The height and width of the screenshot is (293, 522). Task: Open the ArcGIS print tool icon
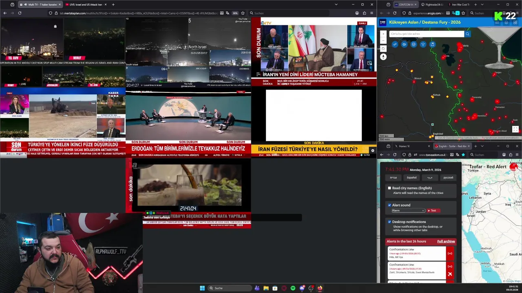click(x=414, y=44)
